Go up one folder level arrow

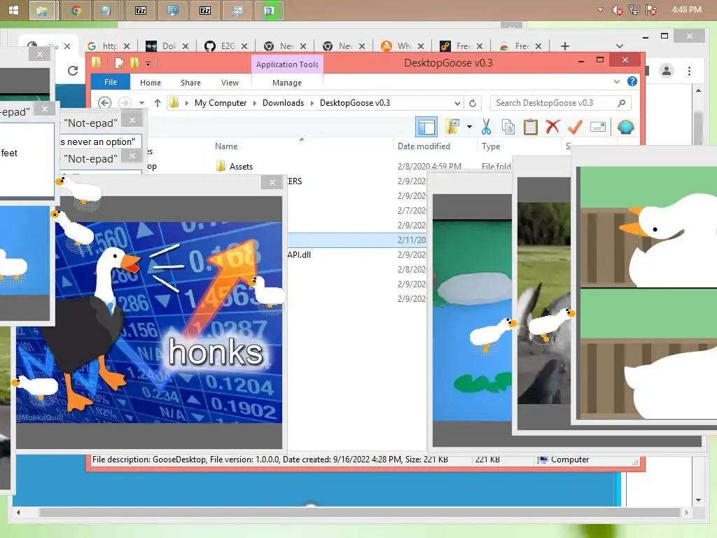(x=158, y=103)
